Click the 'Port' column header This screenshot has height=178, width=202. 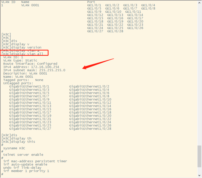click(x=91, y=2)
